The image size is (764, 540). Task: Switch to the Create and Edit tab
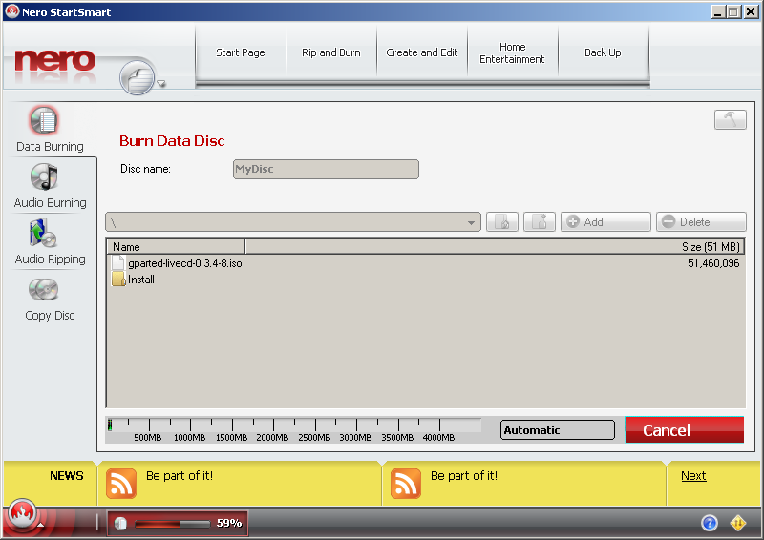[422, 52]
